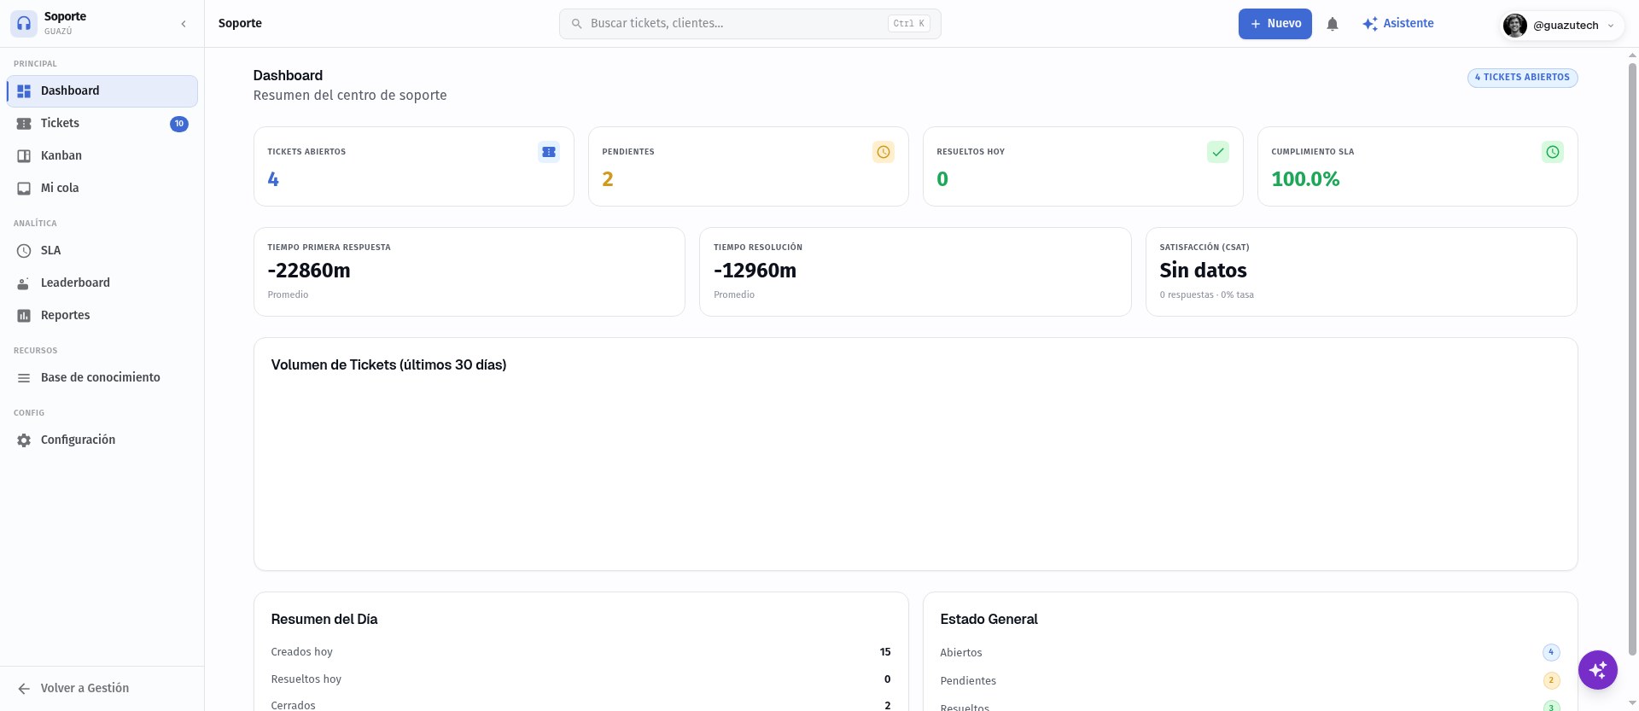Click the Volumen de Tickets chart heading
The width and height of the screenshot is (1639, 711).
388,364
